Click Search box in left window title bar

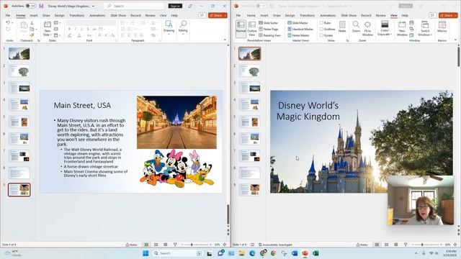[x=133, y=6]
